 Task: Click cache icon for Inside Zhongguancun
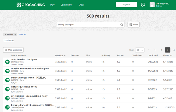pyautogui.click(x=8, y=80)
